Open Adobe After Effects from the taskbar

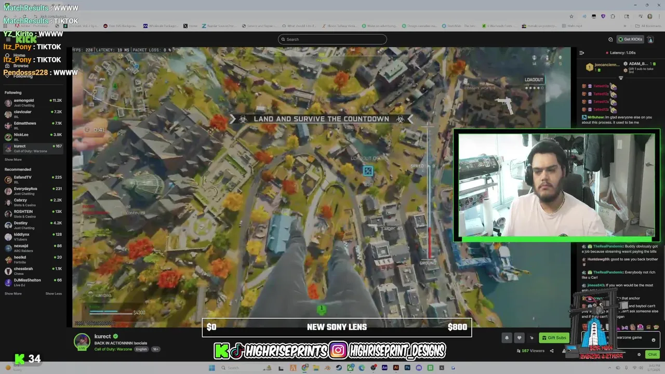[x=384, y=368]
